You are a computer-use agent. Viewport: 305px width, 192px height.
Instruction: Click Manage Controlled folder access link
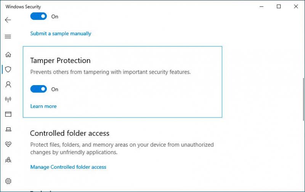(x=68, y=167)
